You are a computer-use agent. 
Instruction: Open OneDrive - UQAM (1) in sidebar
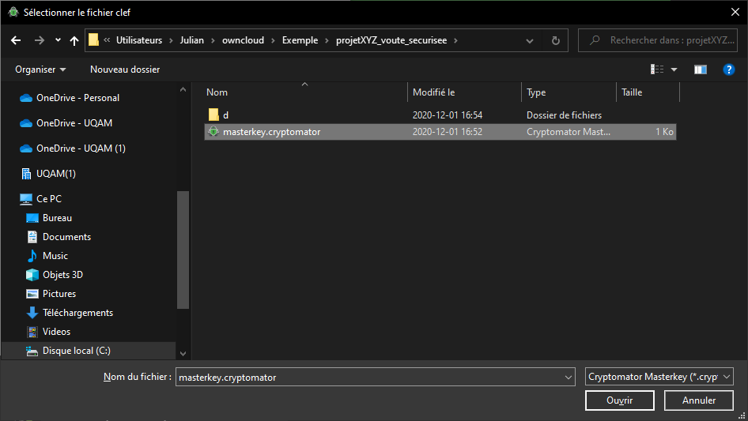(81, 148)
